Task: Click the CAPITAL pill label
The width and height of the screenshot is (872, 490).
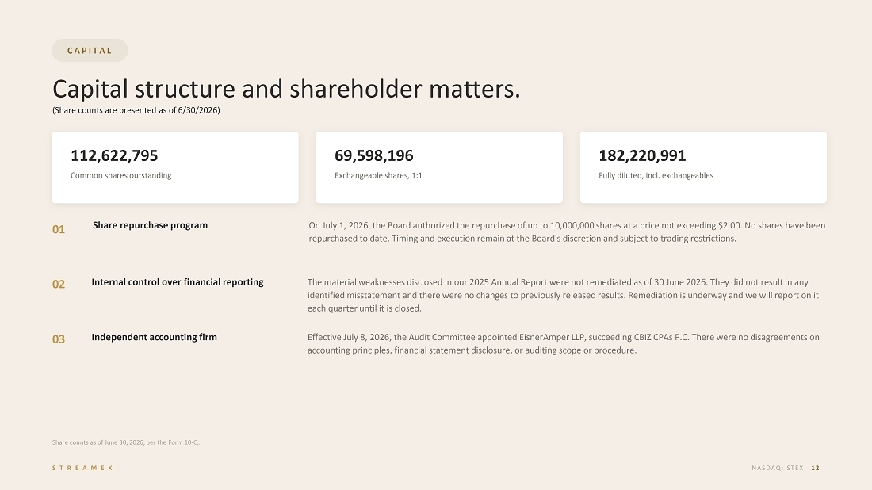Action: click(x=90, y=51)
